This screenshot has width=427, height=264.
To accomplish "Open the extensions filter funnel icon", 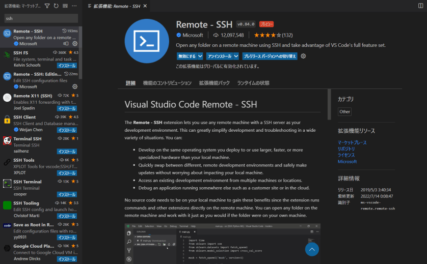I will 47,6.
